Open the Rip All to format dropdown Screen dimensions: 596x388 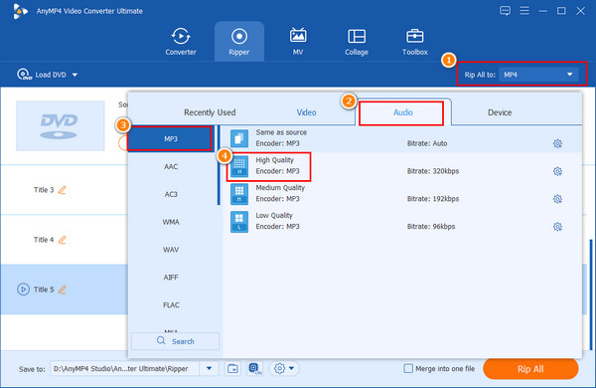pyautogui.click(x=538, y=75)
